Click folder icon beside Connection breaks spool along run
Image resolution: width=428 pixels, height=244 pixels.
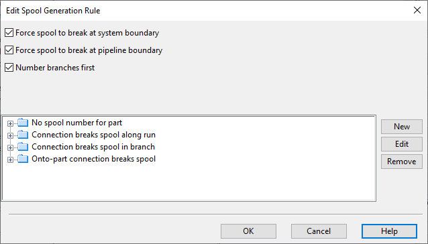23,135
